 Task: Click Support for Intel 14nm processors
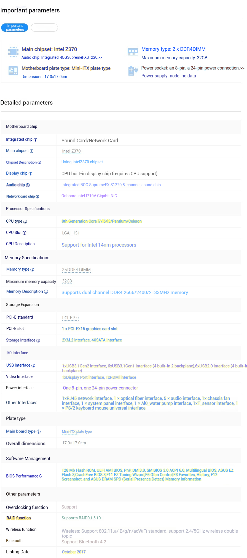point(99,245)
